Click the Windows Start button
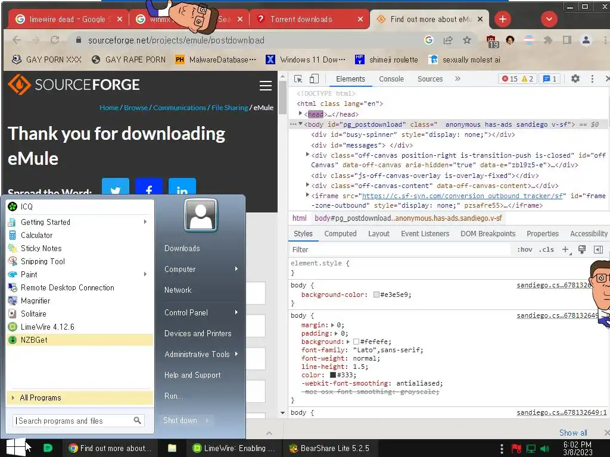This screenshot has width=610, height=457. 15,447
